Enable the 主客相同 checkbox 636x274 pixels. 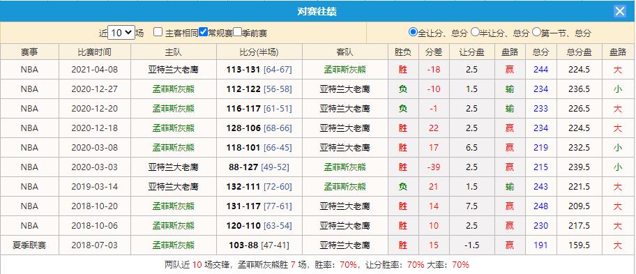[x=158, y=32]
